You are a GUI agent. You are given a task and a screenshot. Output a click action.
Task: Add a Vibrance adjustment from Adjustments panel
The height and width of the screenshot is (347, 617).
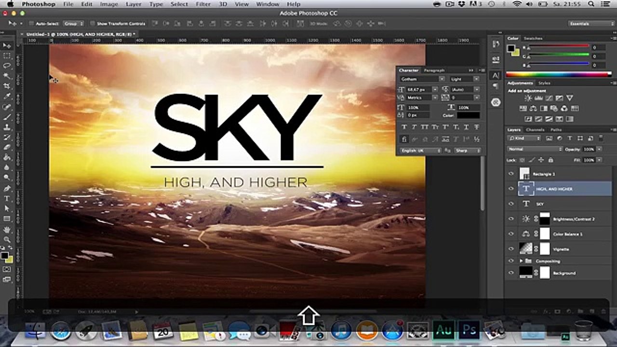pos(570,98)
